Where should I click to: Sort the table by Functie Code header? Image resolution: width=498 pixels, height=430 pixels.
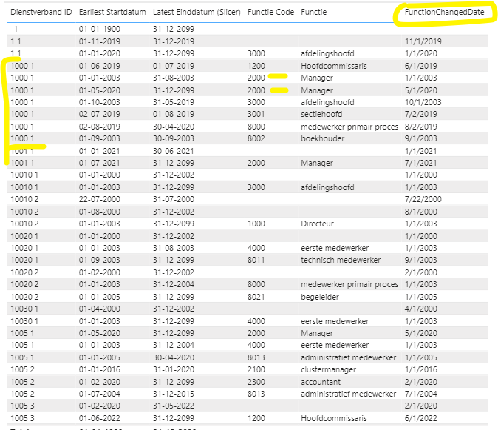click(270, 13)
